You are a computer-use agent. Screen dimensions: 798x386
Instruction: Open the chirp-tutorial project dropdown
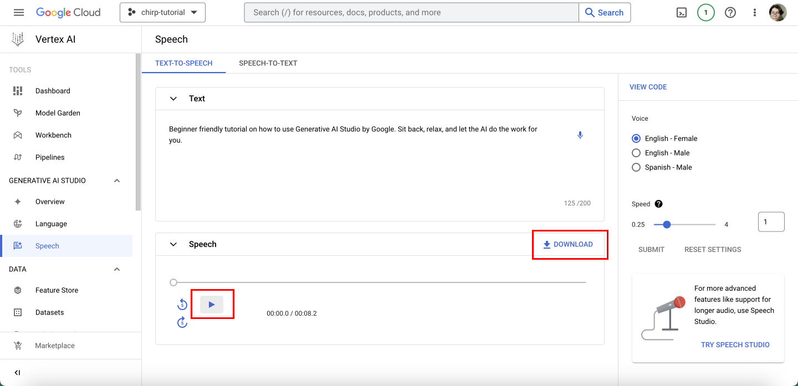coord(162,12)
